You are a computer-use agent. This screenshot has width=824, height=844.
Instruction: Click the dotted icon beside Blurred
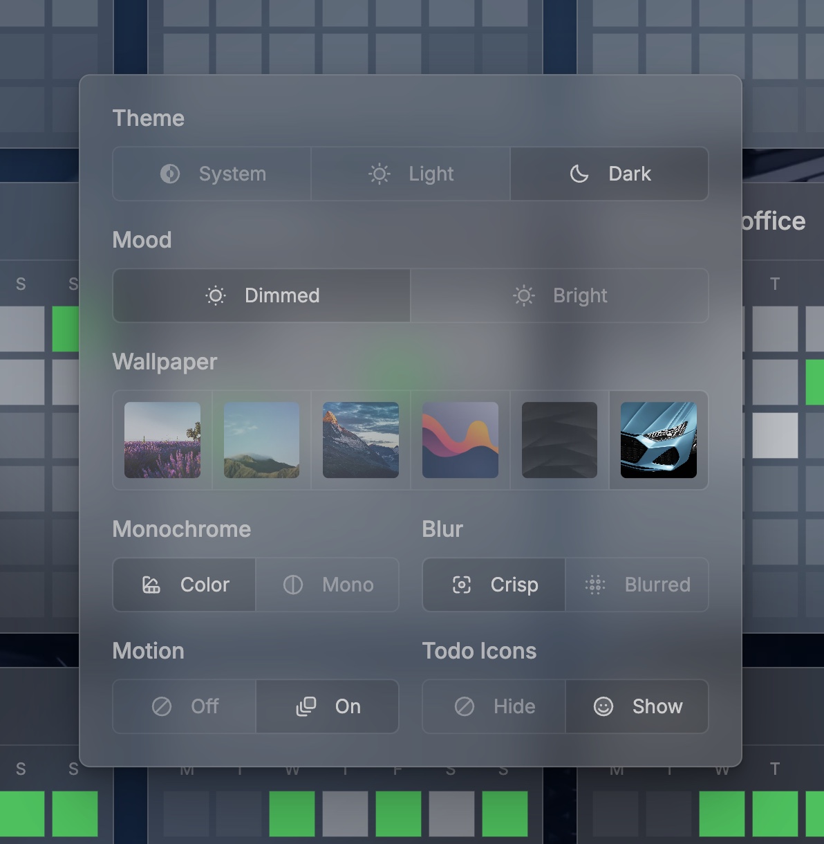tap(595, 585)
